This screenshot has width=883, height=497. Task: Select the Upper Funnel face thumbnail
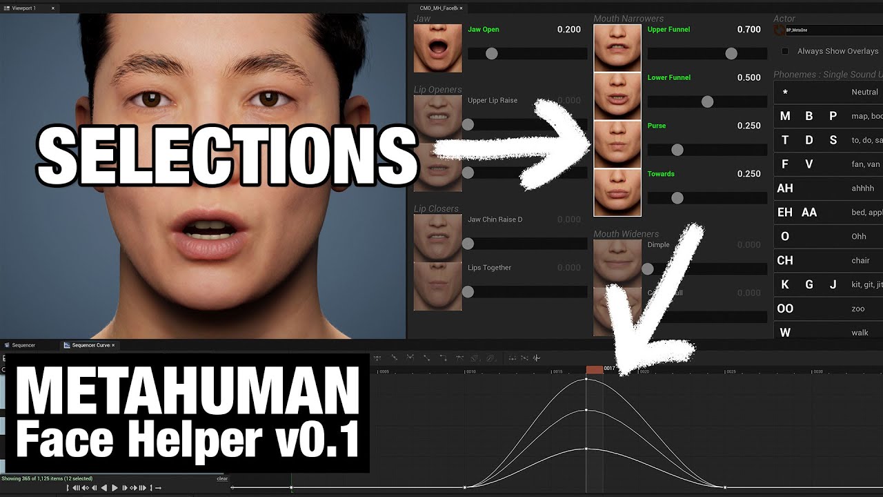click(x=617, y=48)
